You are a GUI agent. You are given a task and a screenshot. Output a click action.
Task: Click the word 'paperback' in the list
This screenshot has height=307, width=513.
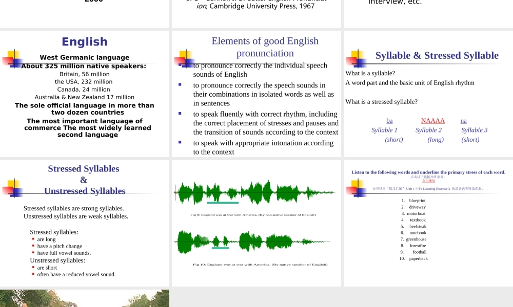pos(418,259)
